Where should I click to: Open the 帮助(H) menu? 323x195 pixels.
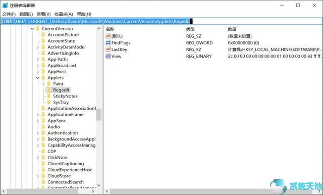pyautogui.click(x=84, y=14)
